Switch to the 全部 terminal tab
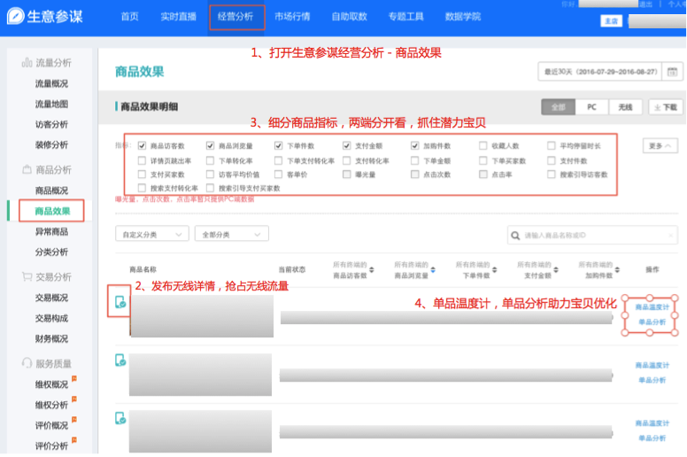Image resolution: width=687 pixels, height=457 pixels. [x=558, y=107]
